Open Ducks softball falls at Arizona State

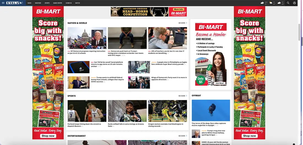pyautogui.click(x=126, y=125)
